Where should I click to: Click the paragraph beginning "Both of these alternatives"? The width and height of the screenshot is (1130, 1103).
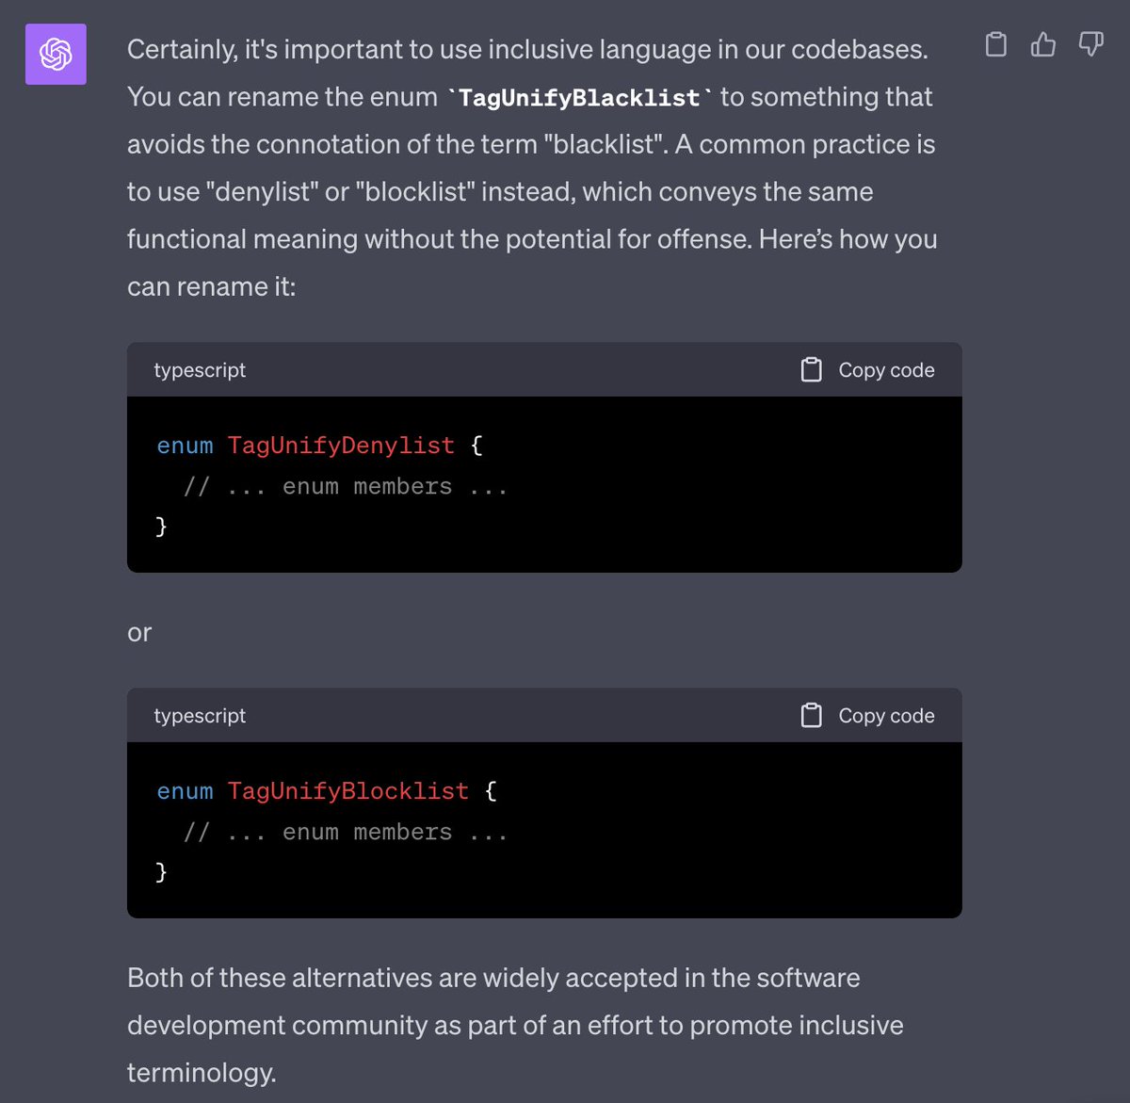(x=515, y=1025)
